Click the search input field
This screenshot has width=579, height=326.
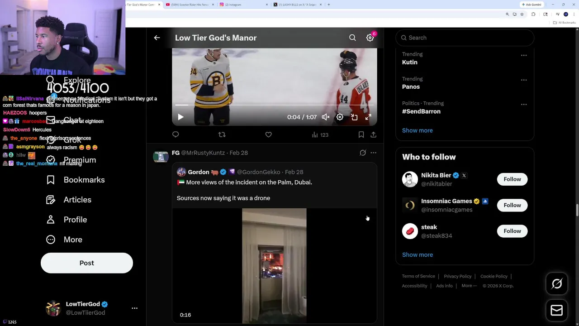(x=465, y=38)
